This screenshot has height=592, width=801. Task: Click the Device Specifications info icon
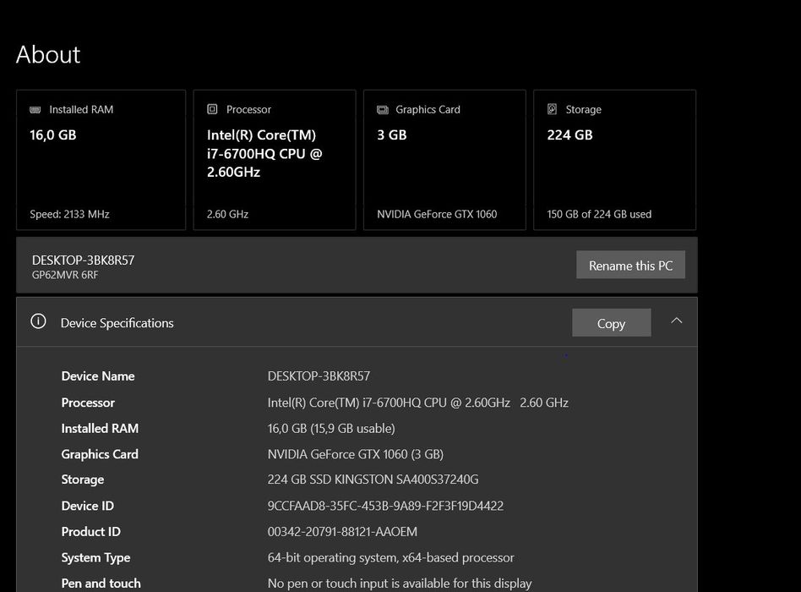tap(38, 321)
